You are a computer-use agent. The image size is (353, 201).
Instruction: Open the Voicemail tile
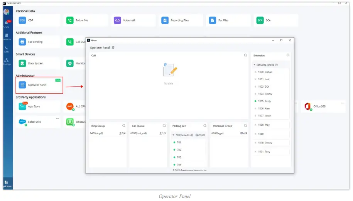133,20
